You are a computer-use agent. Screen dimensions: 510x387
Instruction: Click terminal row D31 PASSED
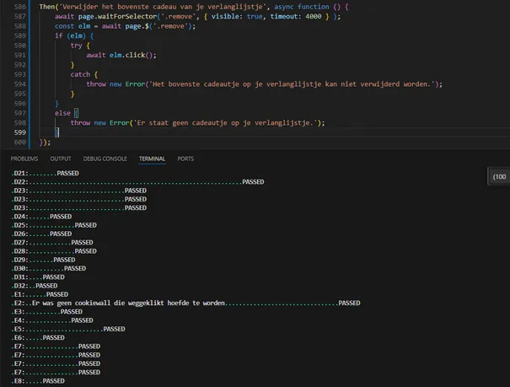(38, 277)
